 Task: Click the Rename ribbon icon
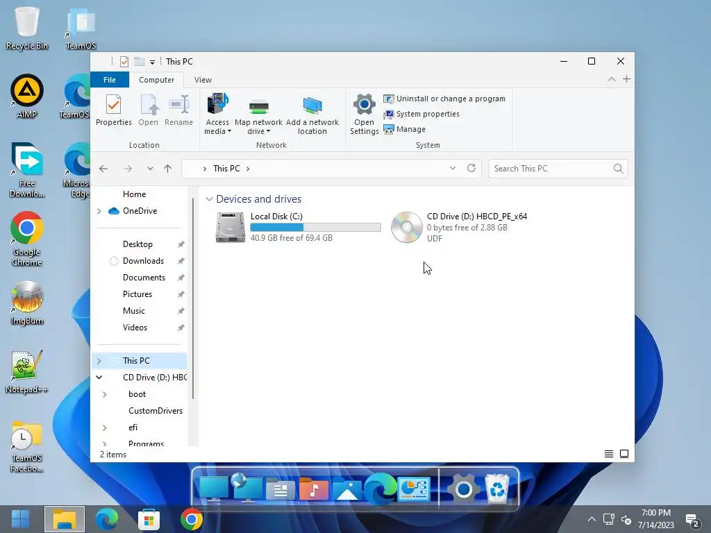tap(178, 110)
